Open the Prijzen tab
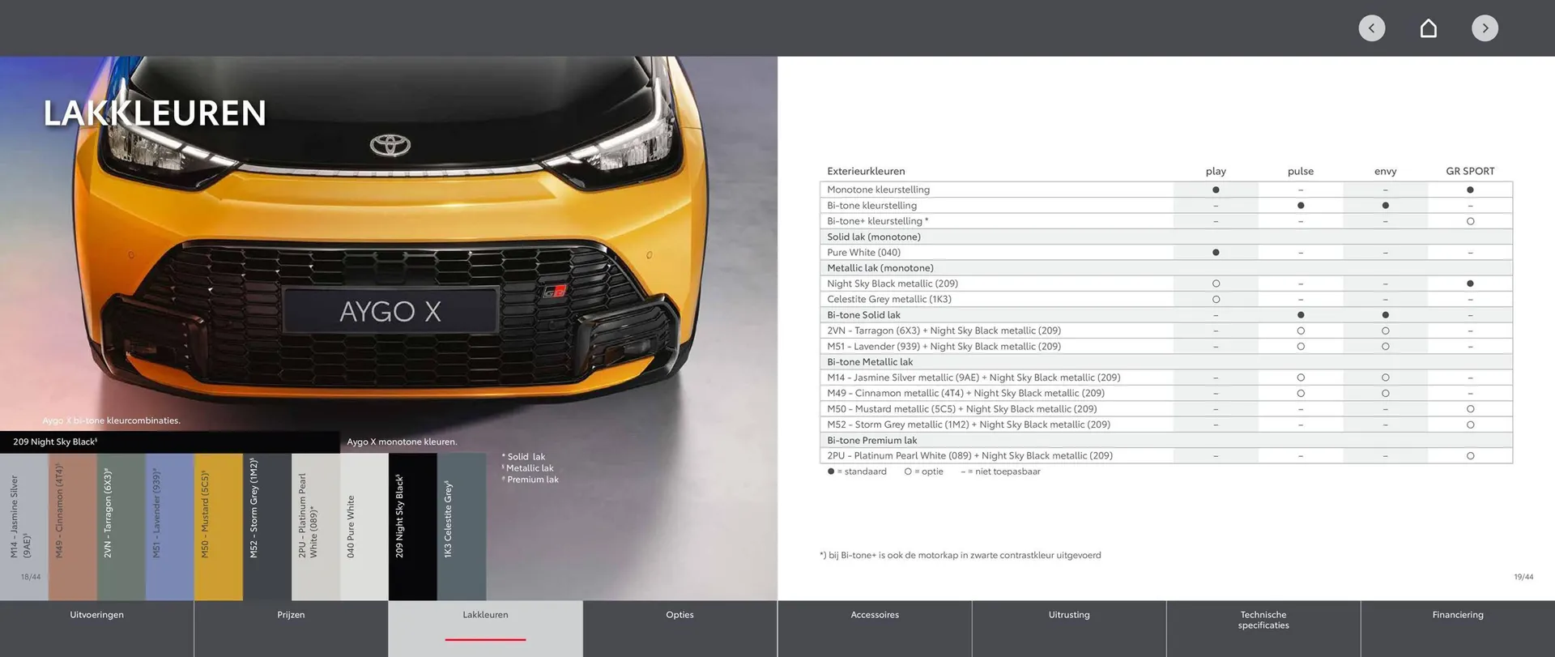 pyautogui.click(x=291, y=628)
